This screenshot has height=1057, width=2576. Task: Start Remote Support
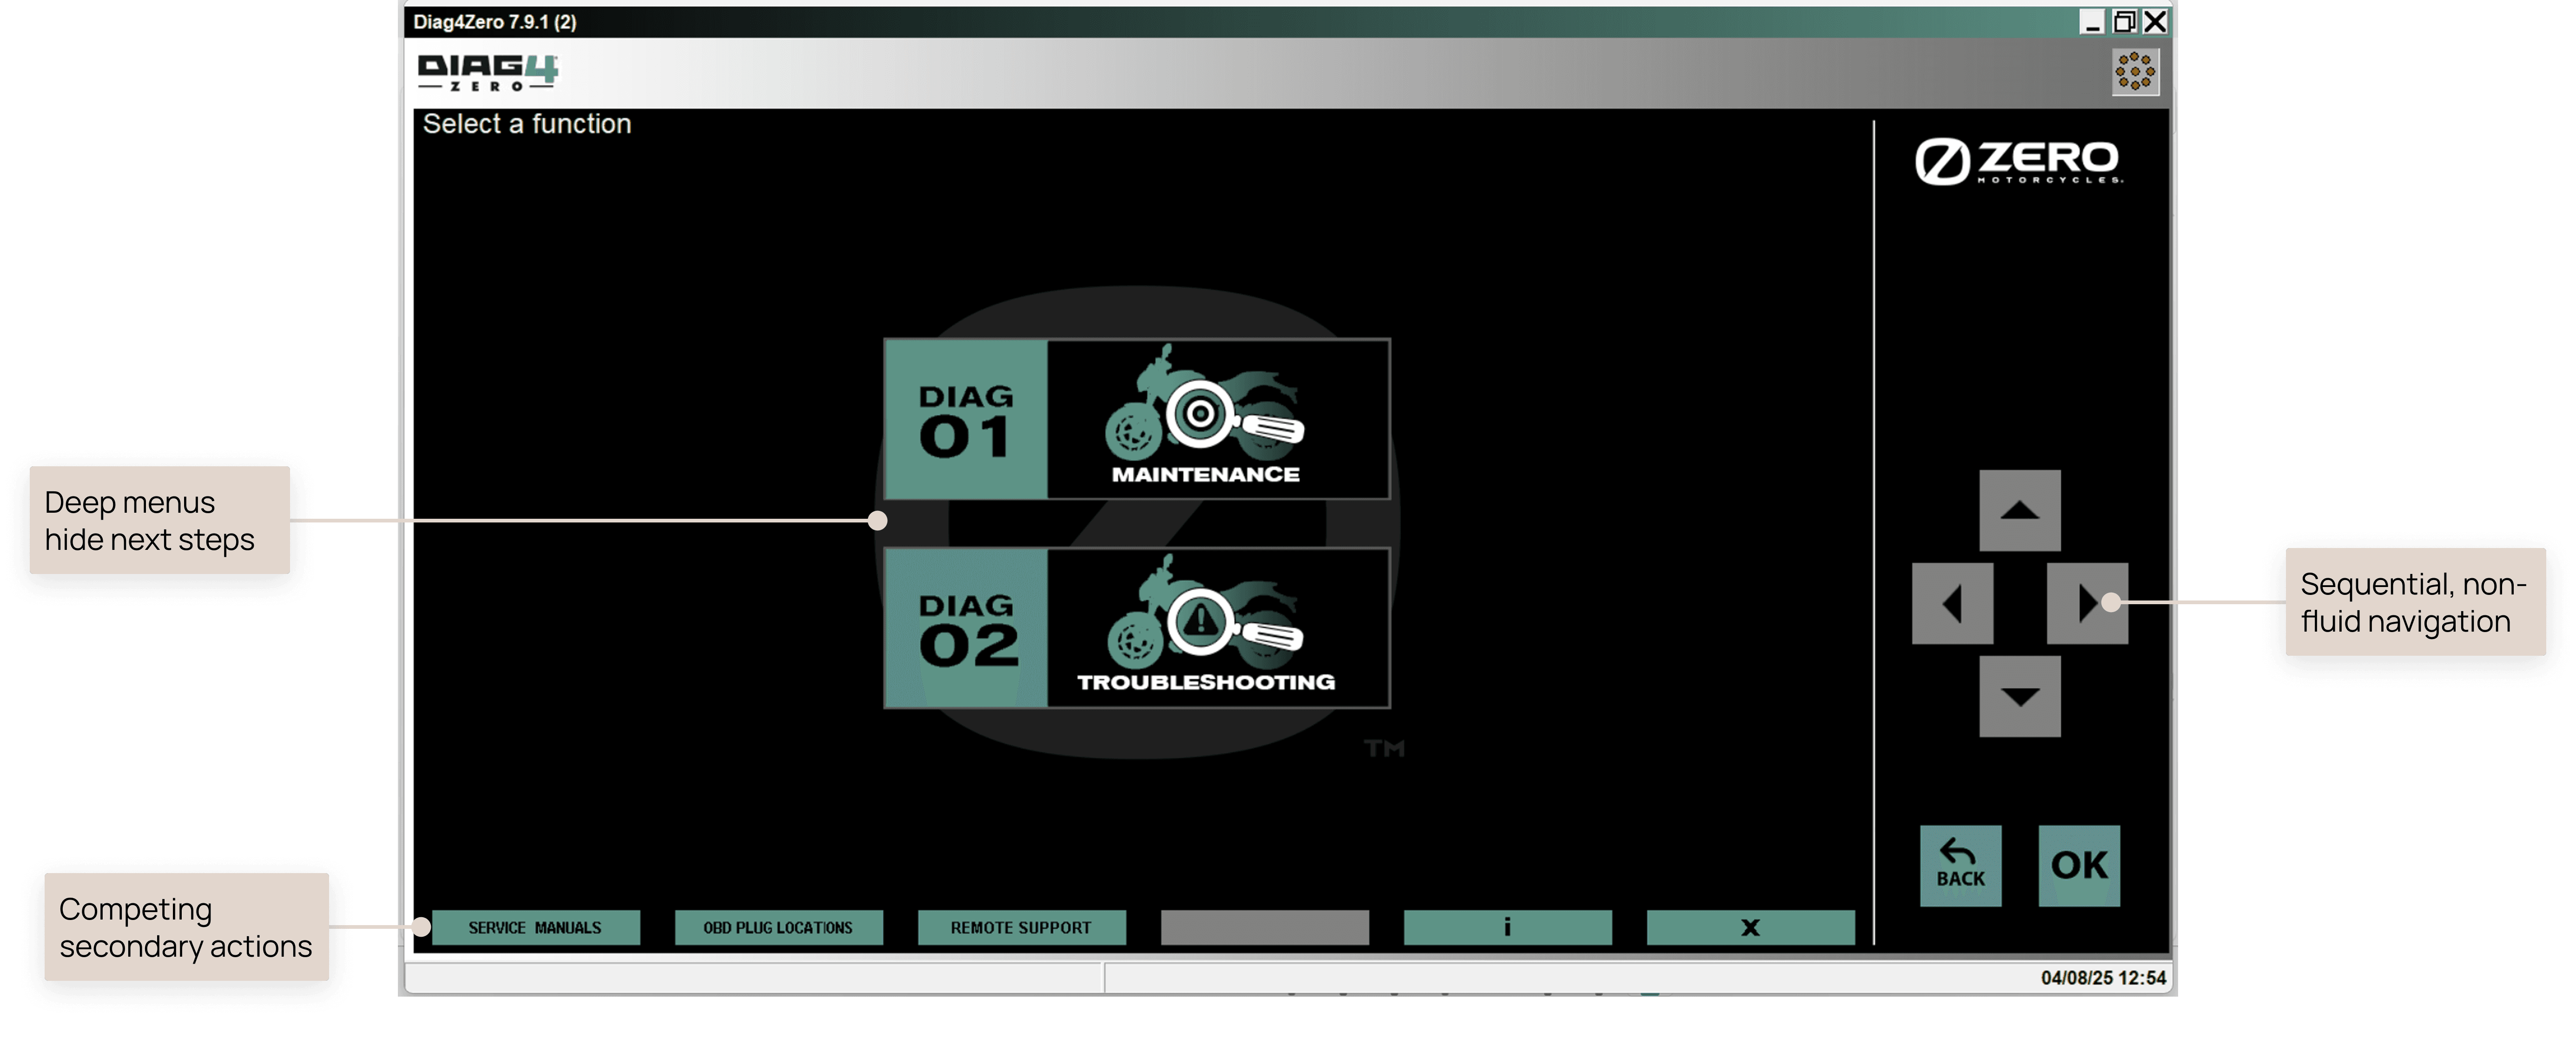tap(1021, 927)
